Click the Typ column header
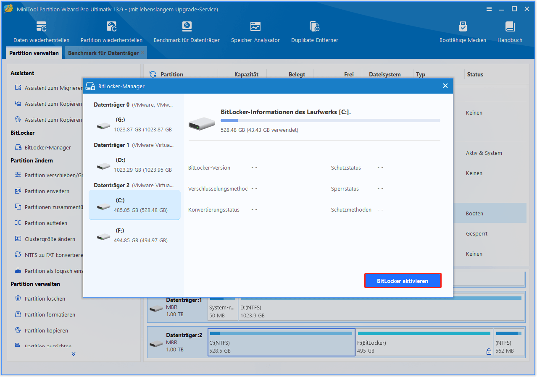Image resolution: width=537 pixels, height=377 pixels. (x=421, y=74)
